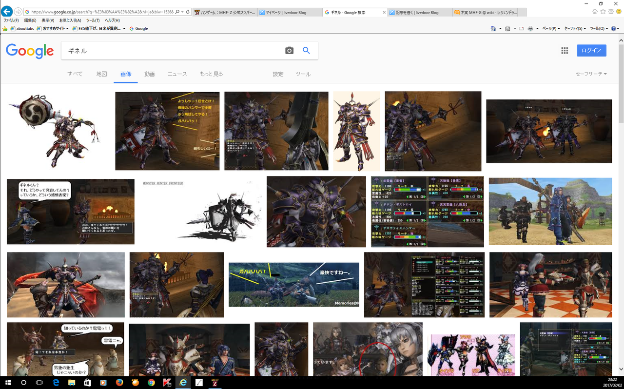Open the MHF-Z game taskbar icon

pyautogui.click(x=214, y=383)
